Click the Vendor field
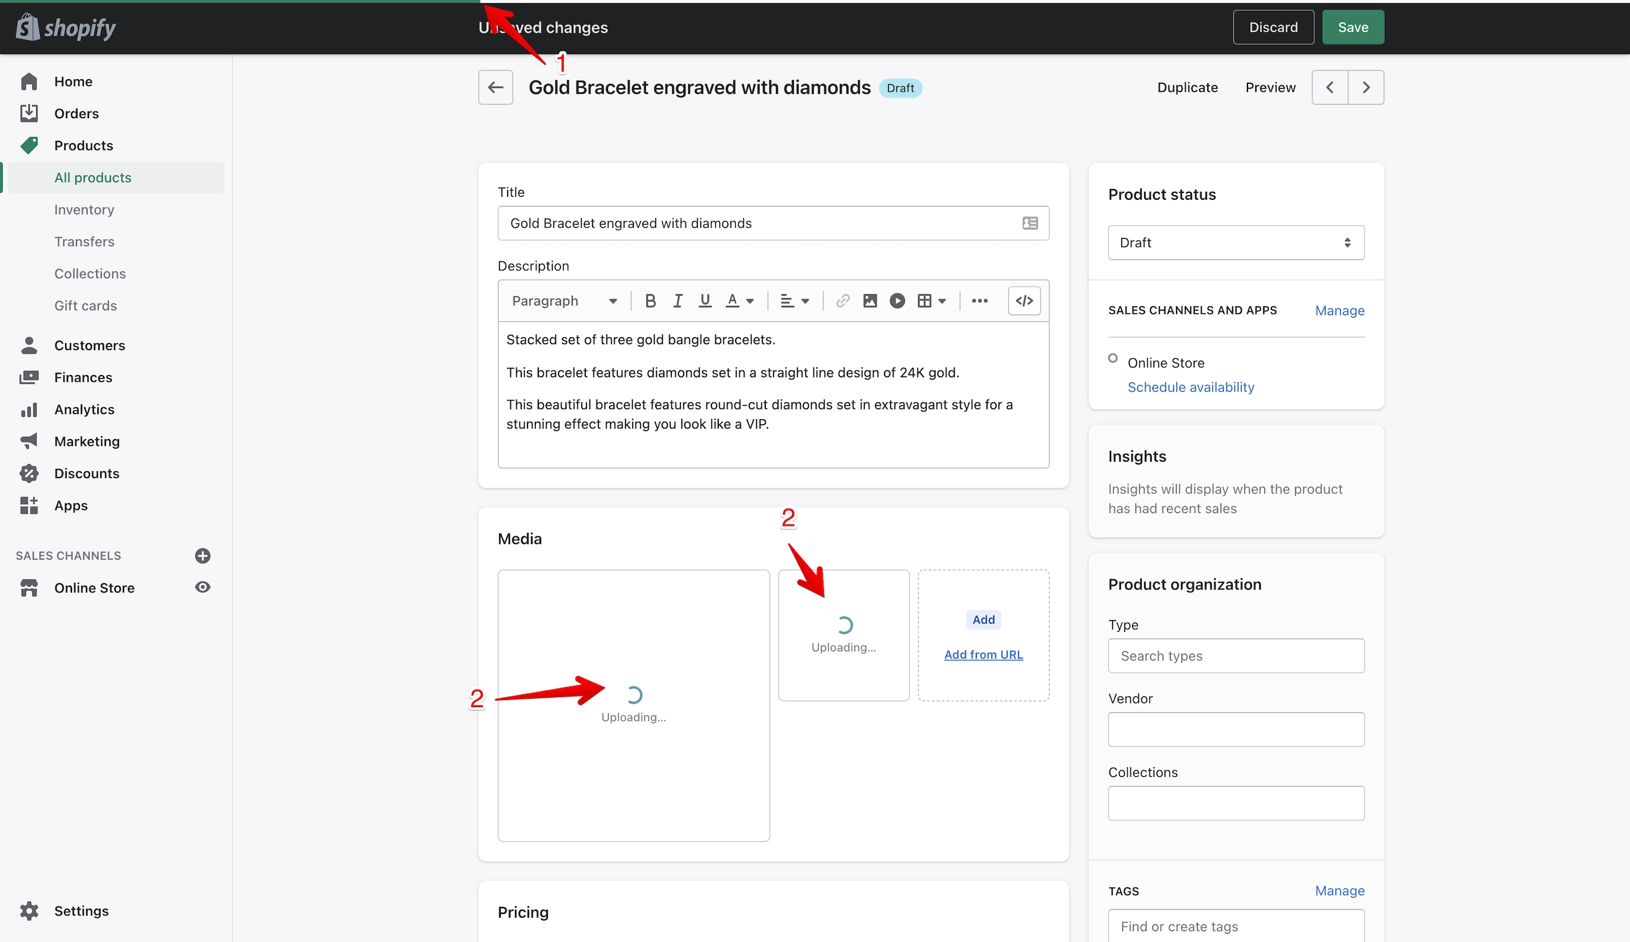Image resolution: width=1630 pixels, height=942 pixels. [1236, 729]
